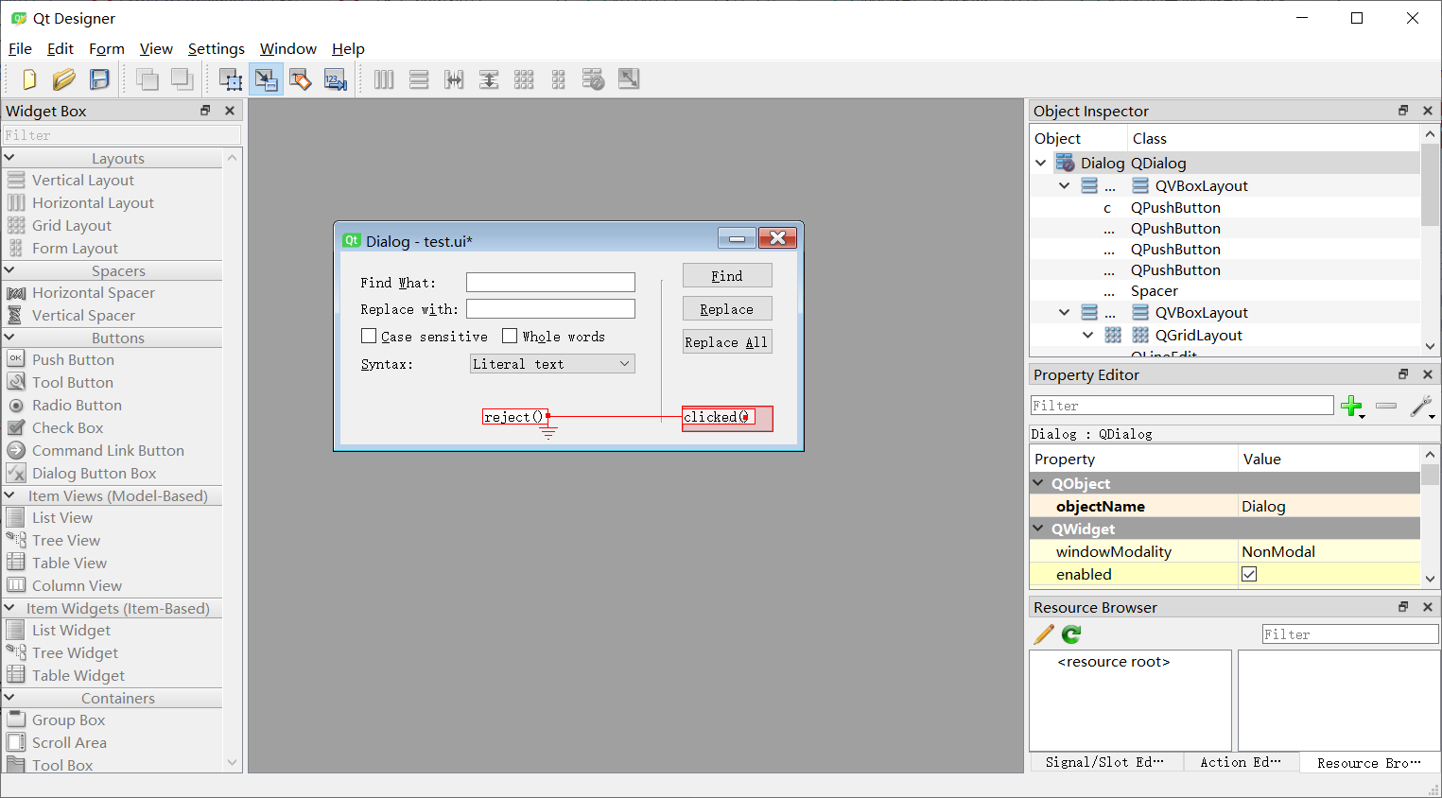Collapse Item Widgets (Item-Based) category

click(9, 608)
